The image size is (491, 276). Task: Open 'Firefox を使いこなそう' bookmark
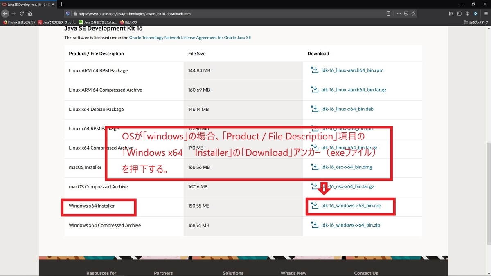point(19,22)
